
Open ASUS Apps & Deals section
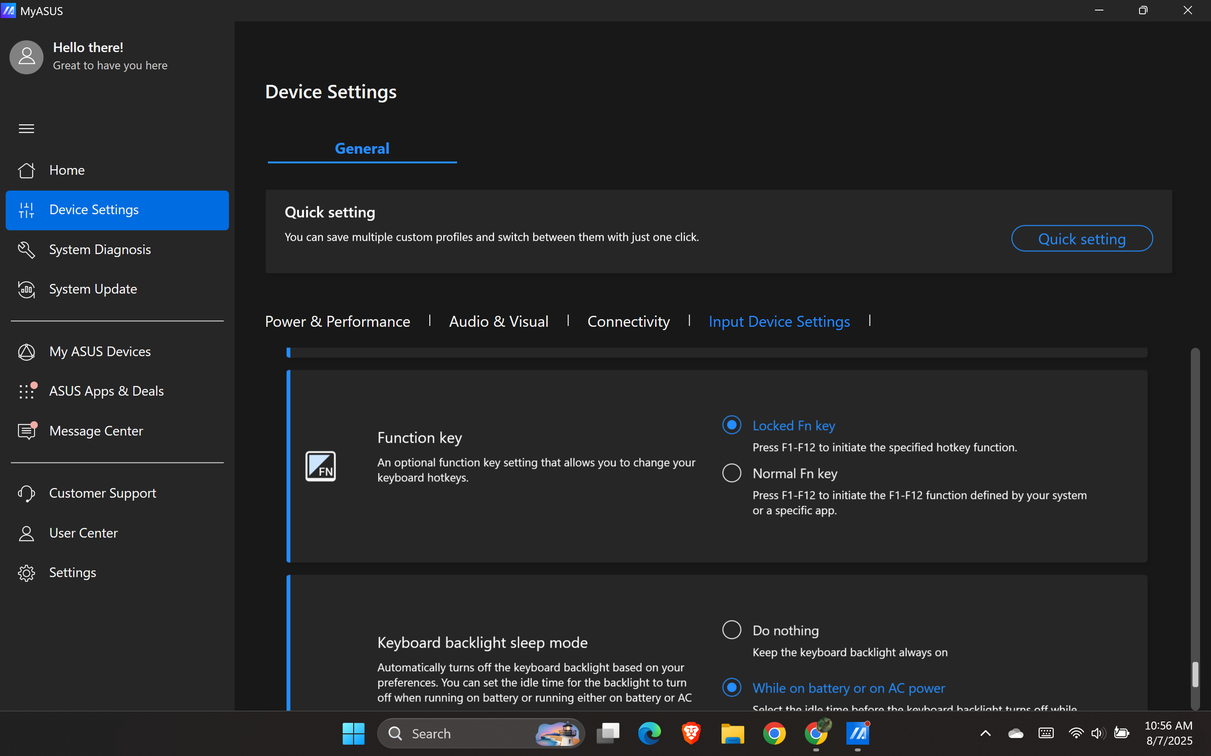(x=106, y=391)
